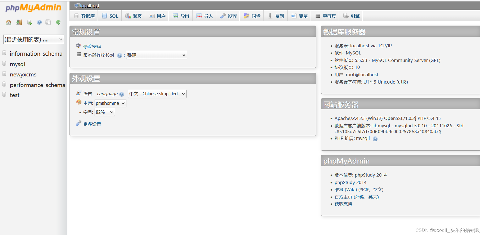The image size is (484, 235).
Task: Open the query window icon
Action: pos(30,22)
